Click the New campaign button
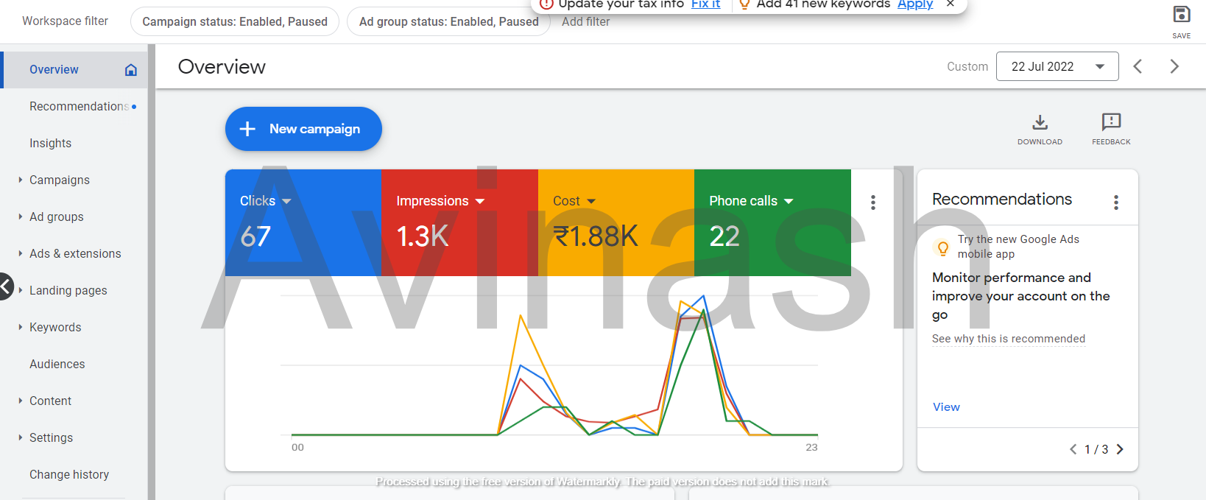This screenshot has height=500, width=1206. (303, 129)
